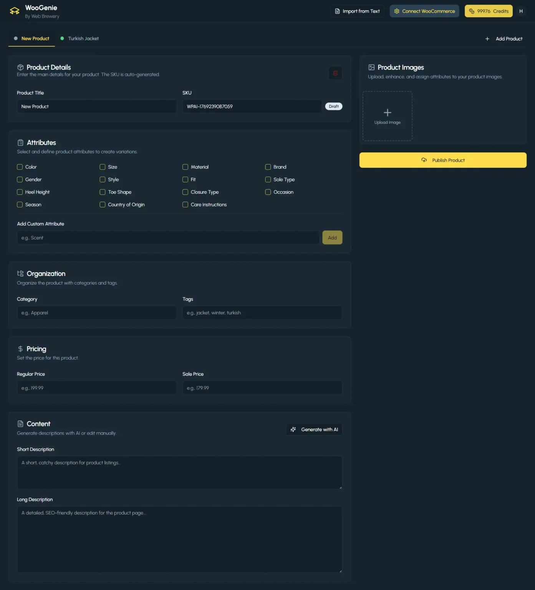Toggle the Gender checkbox
Image resolution: width=535 pixels, height=590 pixels.
(20, 179)
